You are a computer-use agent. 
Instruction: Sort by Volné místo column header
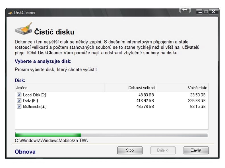pyautogui.click(x=182, y=88)
